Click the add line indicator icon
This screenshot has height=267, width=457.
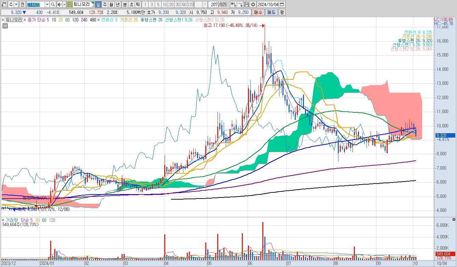tap(240, 4)
